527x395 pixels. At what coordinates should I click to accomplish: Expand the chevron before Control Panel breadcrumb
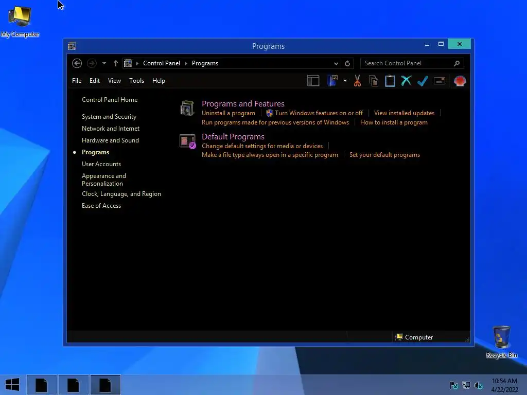(x=137, y=63)
